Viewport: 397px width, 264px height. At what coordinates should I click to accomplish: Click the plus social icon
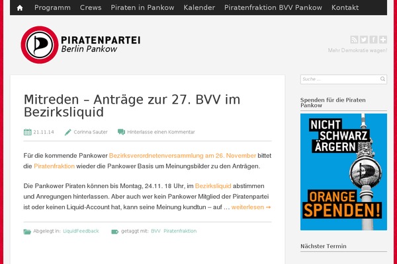point(383,40)
